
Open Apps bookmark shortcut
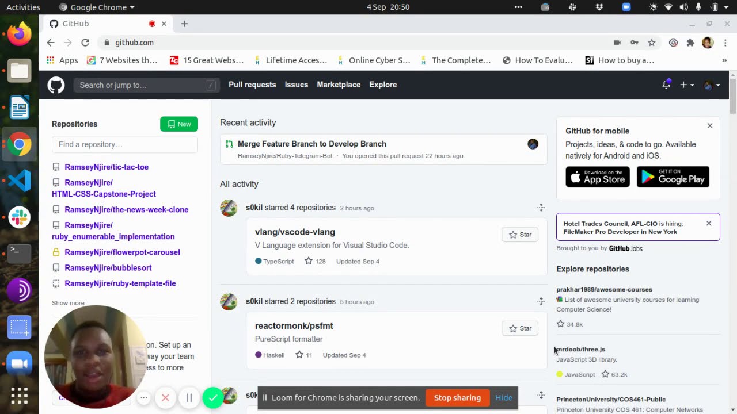pos(62,60)
